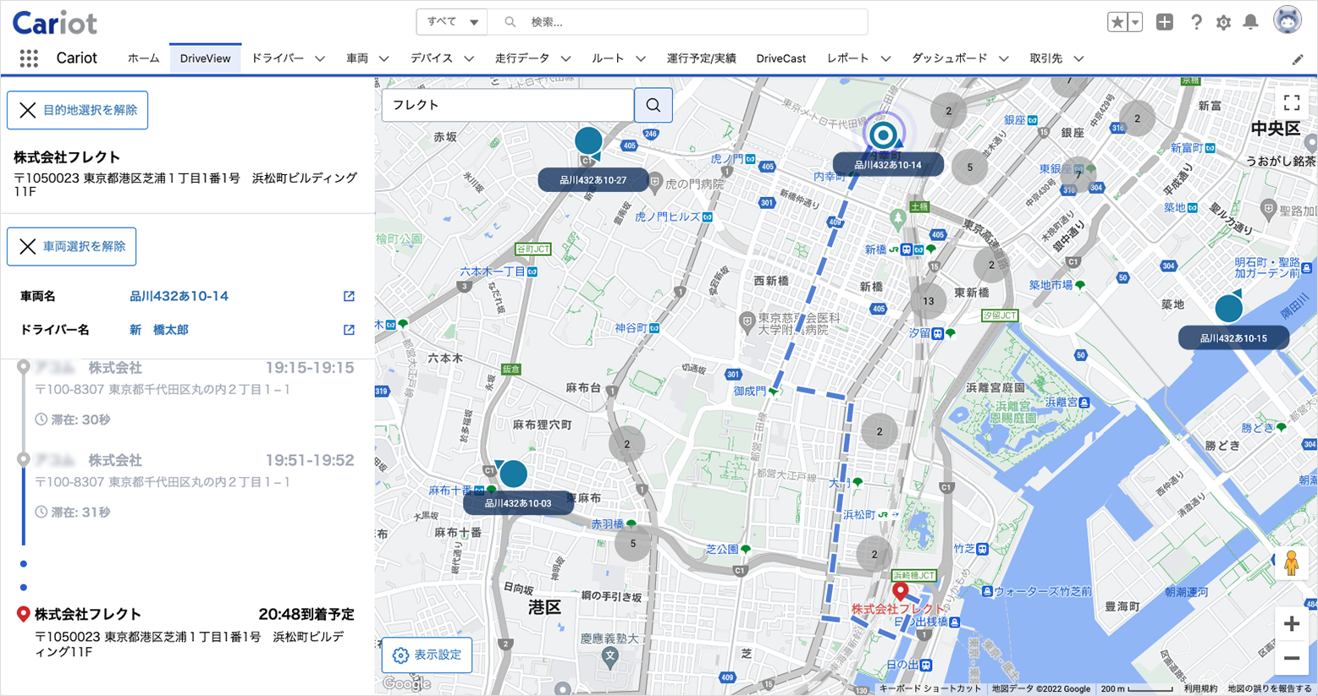Switch to the DriveCast tab

coord(780,58)
